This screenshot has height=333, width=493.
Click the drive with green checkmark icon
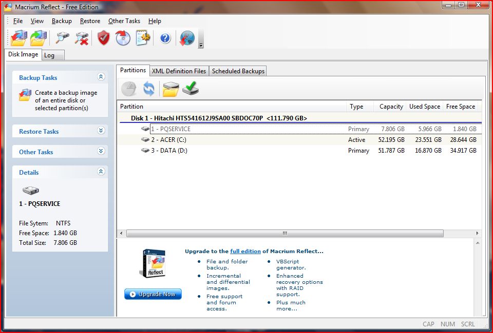(191, 88)
